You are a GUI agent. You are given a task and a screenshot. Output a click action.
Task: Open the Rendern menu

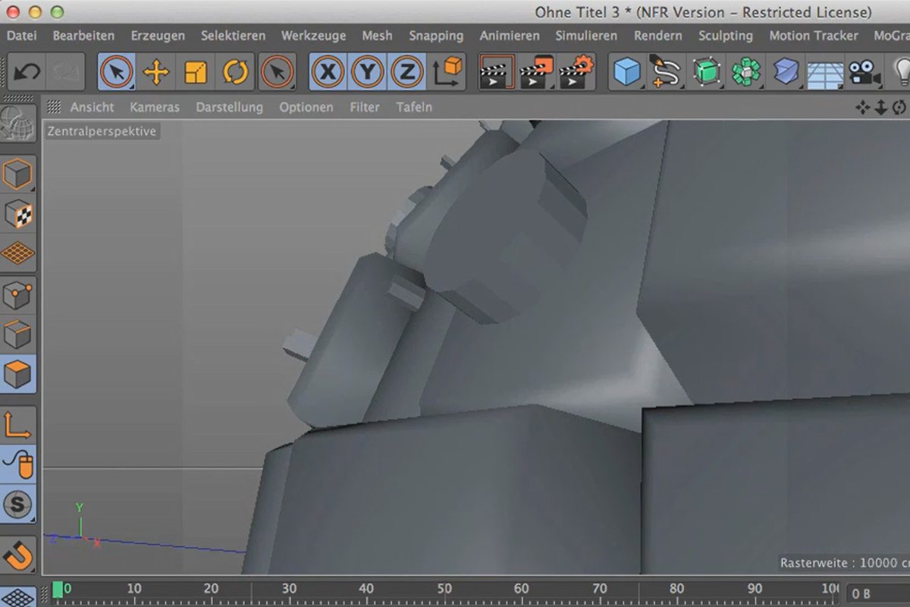tap(658, 36)
